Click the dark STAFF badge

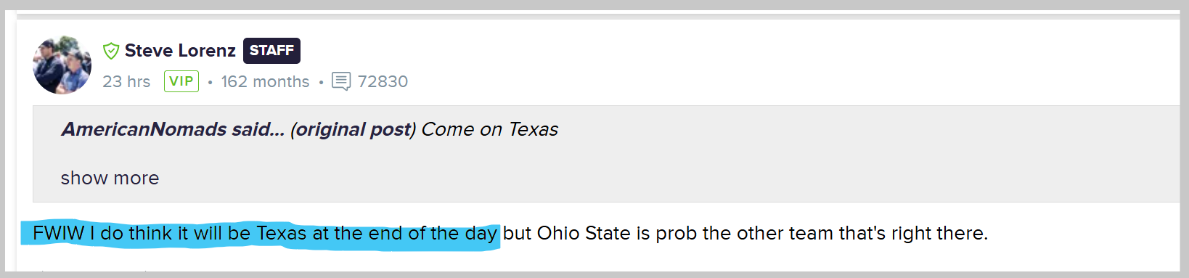pos(271,51)
